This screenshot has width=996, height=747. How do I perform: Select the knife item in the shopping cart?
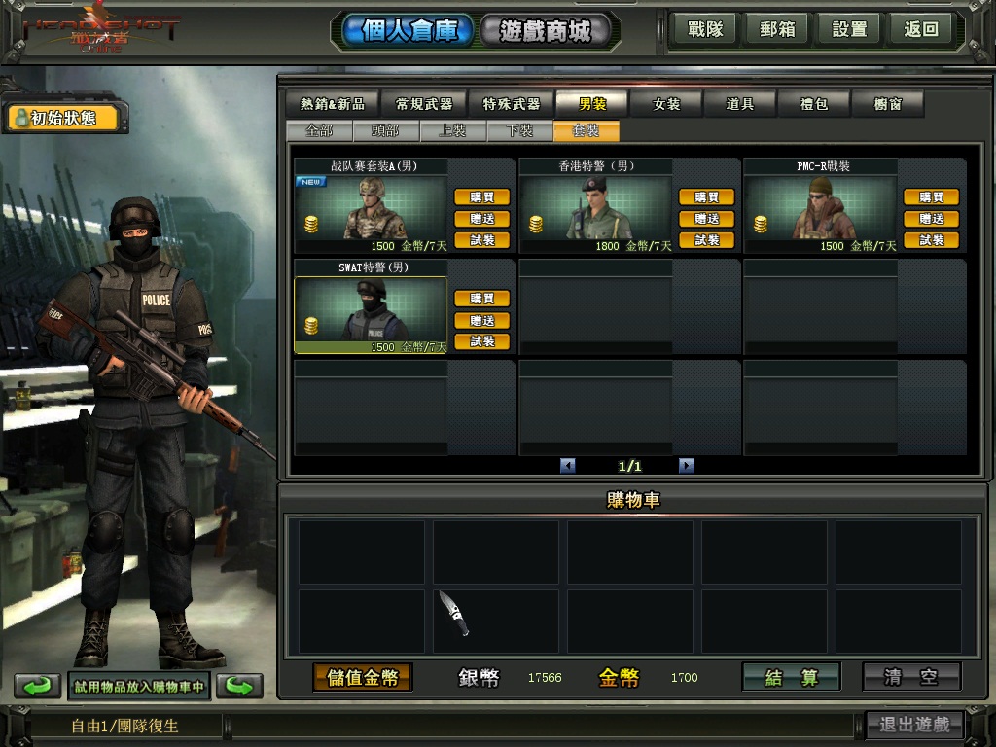pyautogui.click(x=454, y=614)
